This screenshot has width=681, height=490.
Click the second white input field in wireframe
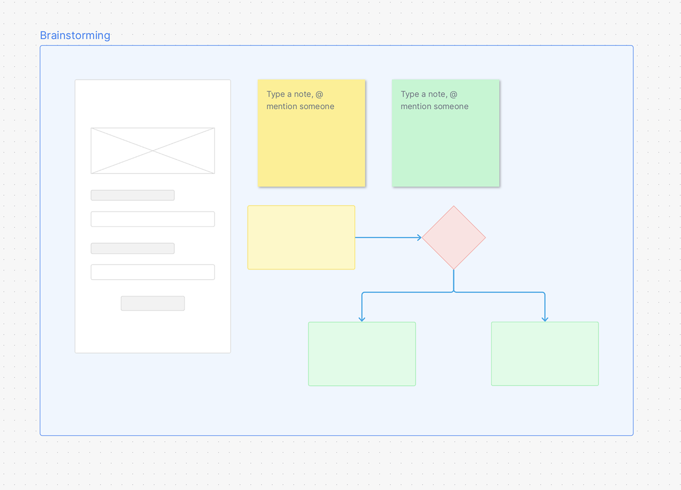153,272
